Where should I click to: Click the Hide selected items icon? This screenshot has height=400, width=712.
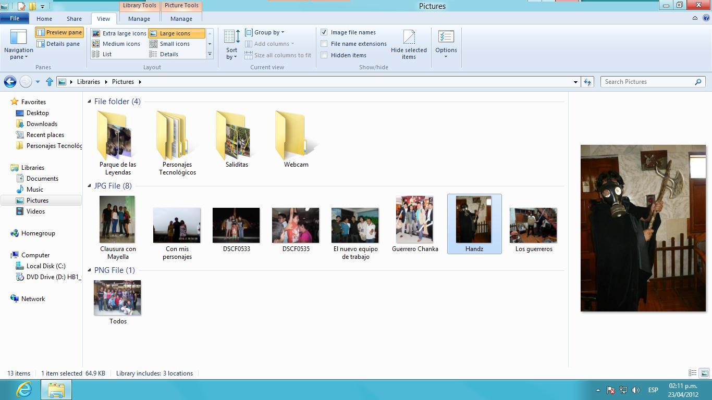point(409,37)
